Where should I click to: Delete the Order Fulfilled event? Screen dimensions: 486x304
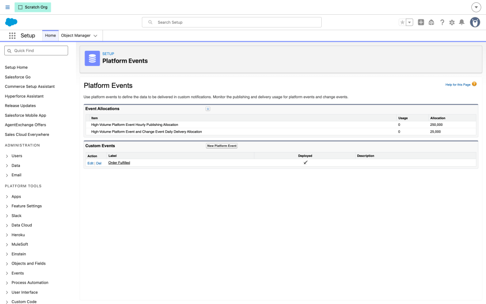click(99, 163)
